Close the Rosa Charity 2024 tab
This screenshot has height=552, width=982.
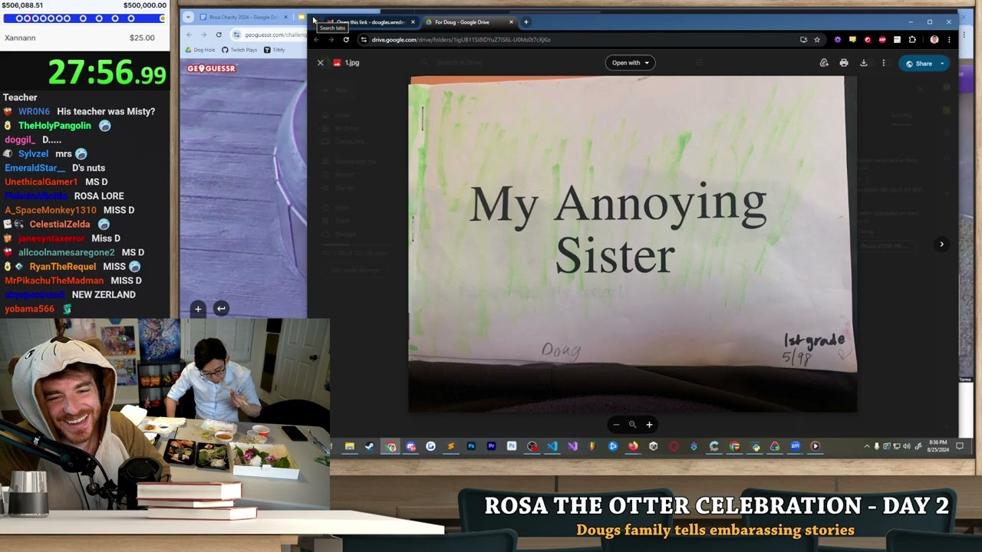click(x=285, y=17)
